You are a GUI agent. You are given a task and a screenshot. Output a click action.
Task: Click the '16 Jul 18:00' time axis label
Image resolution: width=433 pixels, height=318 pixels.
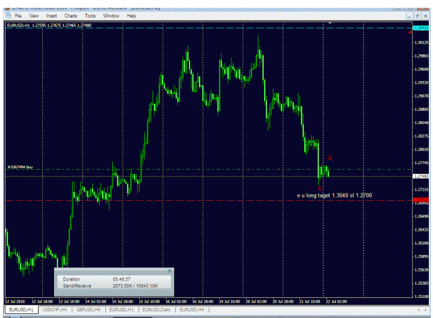point(203,301)
